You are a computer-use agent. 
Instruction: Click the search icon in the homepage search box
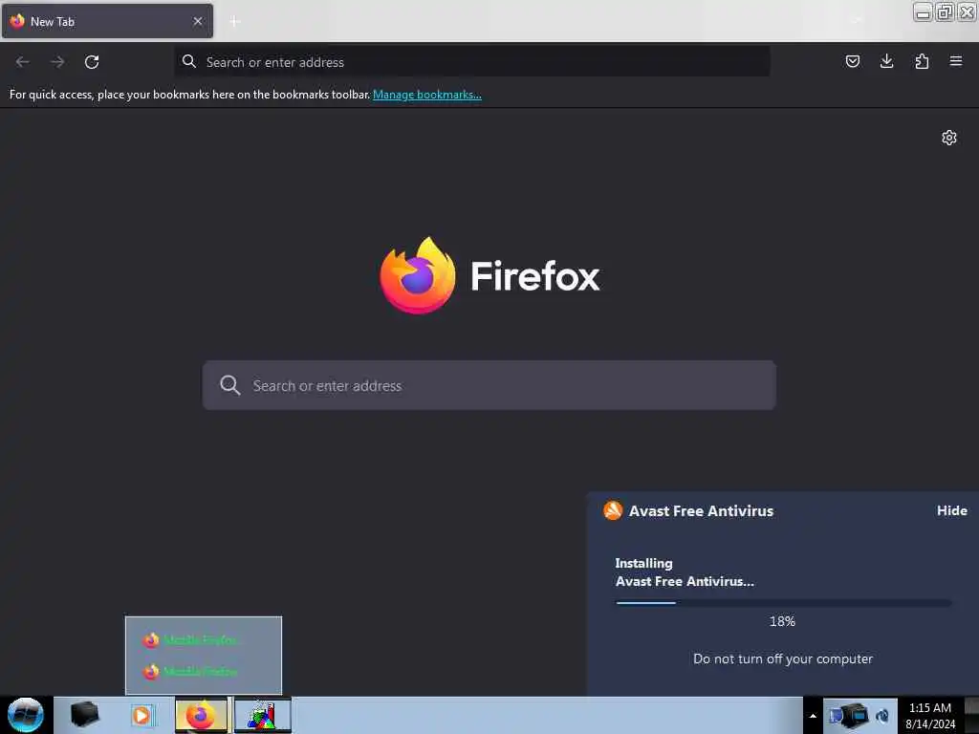tap(229, 385)
